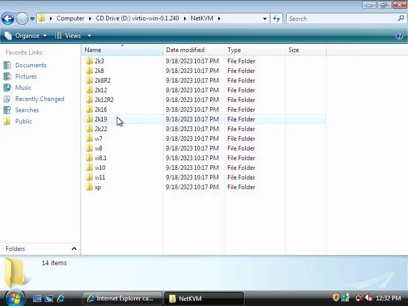Click the Searches sidebar icon
Image resolution: width=408 pixels, height=306 pixels.
7,110
